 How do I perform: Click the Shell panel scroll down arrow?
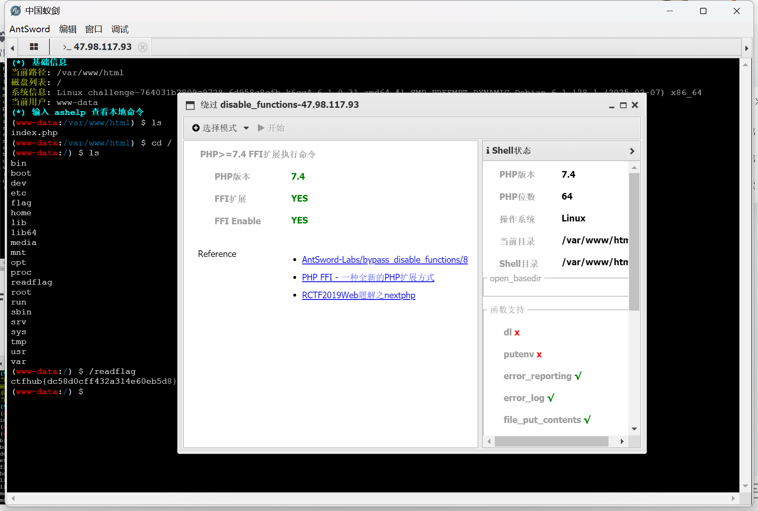point(634,429)
